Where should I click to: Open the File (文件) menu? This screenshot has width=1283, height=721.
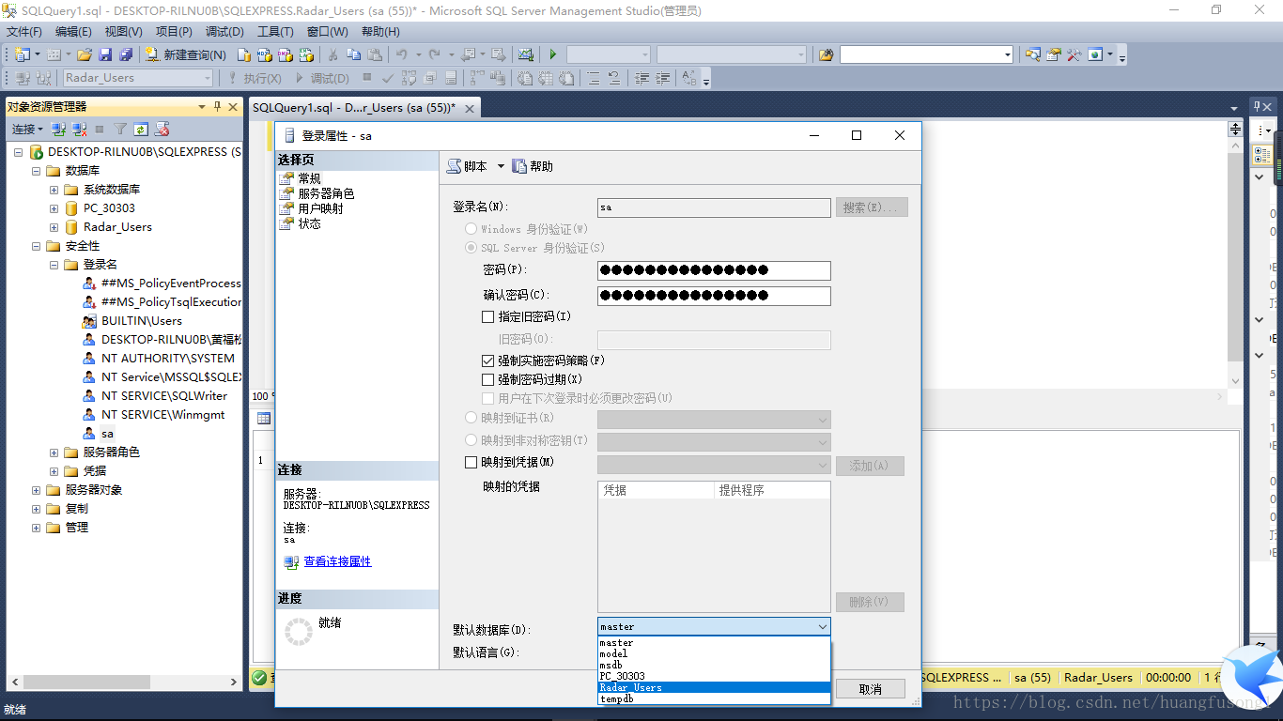click(x=24, y=31)
